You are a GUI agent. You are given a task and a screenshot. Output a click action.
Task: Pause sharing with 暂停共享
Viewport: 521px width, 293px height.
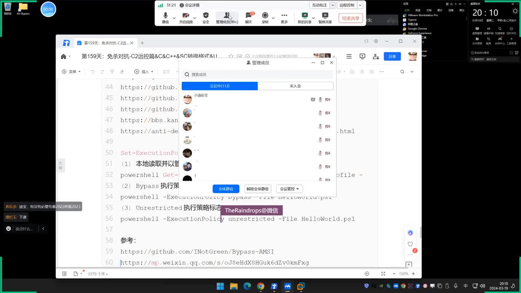[x=325, y=17]
